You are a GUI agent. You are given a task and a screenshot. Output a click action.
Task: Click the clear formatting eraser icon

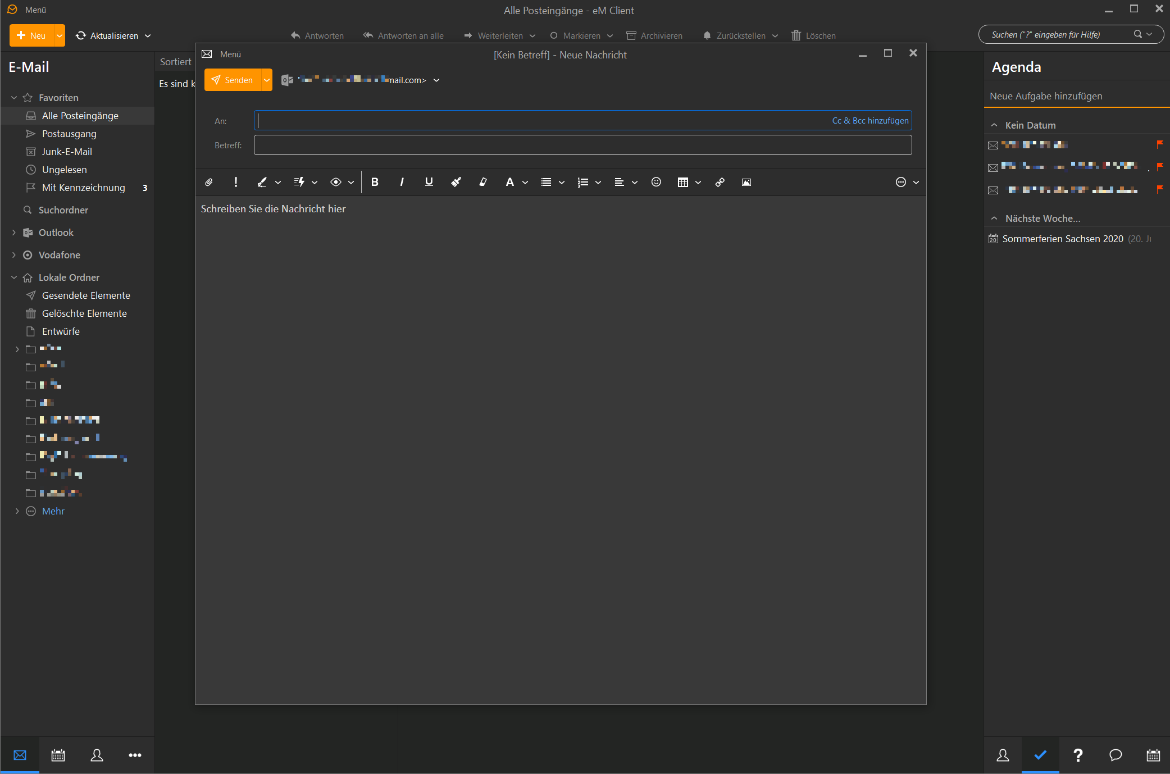tap(483, 182)
